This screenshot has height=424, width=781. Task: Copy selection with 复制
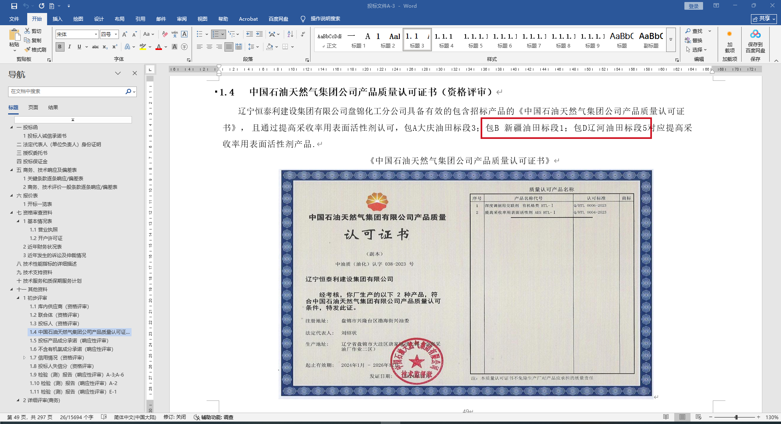pos(33,40)
